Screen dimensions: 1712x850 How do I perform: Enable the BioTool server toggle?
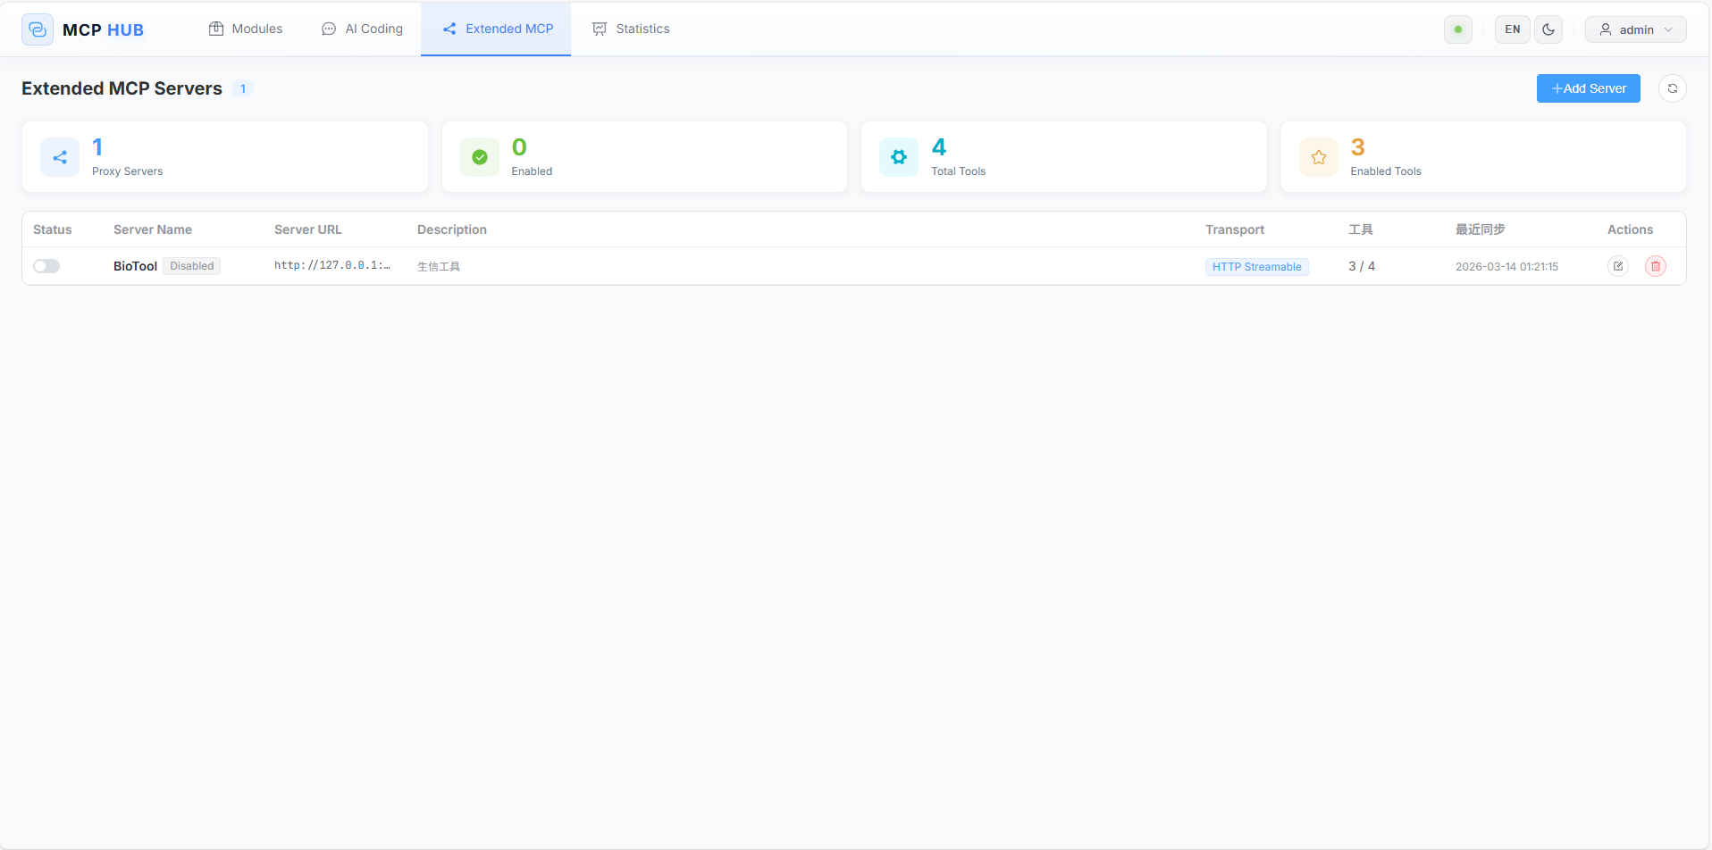pyautogui.click(x=46, y=266)
